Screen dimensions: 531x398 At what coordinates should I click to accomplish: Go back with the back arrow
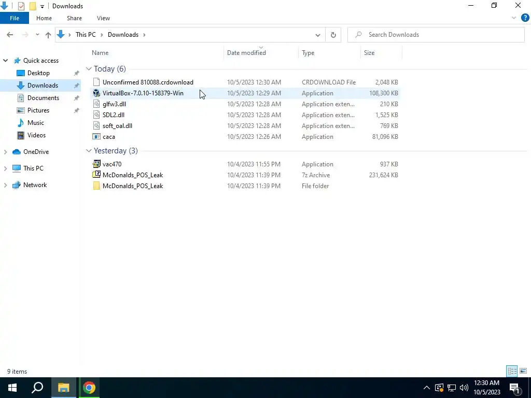pos(10,35)
